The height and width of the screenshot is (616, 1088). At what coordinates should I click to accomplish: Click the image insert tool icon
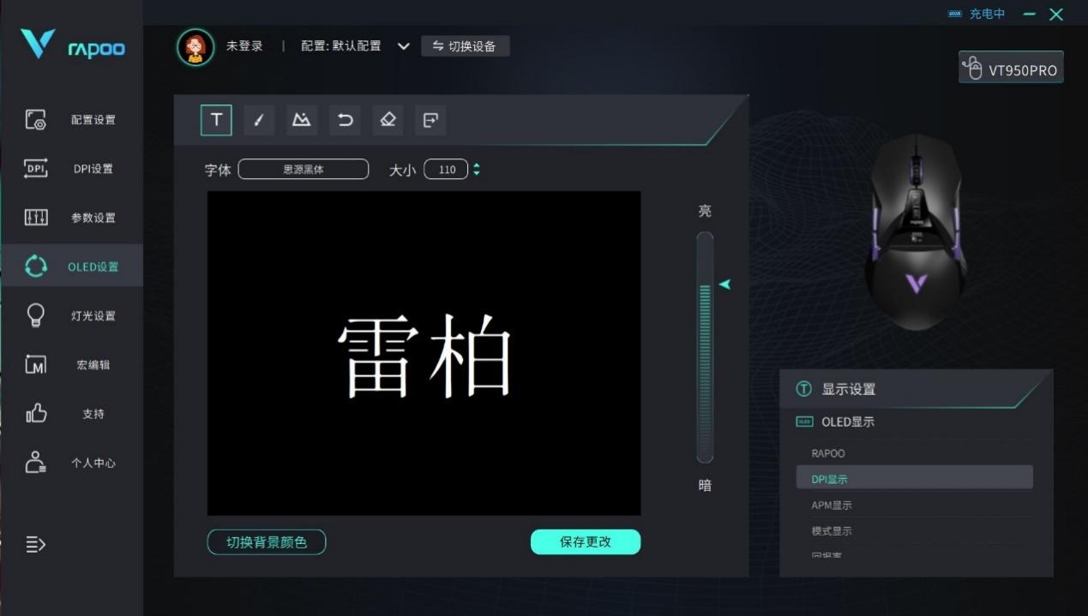(302, 120)
